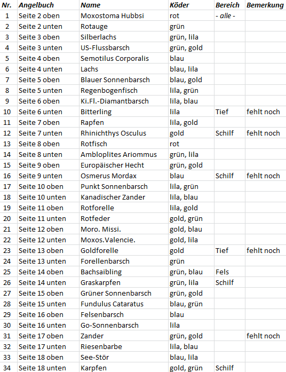Select the Bereich header cell
The height and width of the screenshot is (372, 286).
(229, 5)
